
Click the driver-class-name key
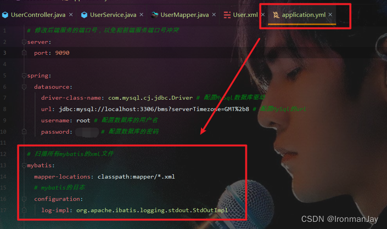click(72, 98)
